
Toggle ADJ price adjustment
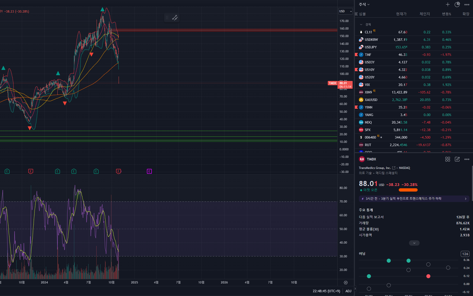[348, 291]
